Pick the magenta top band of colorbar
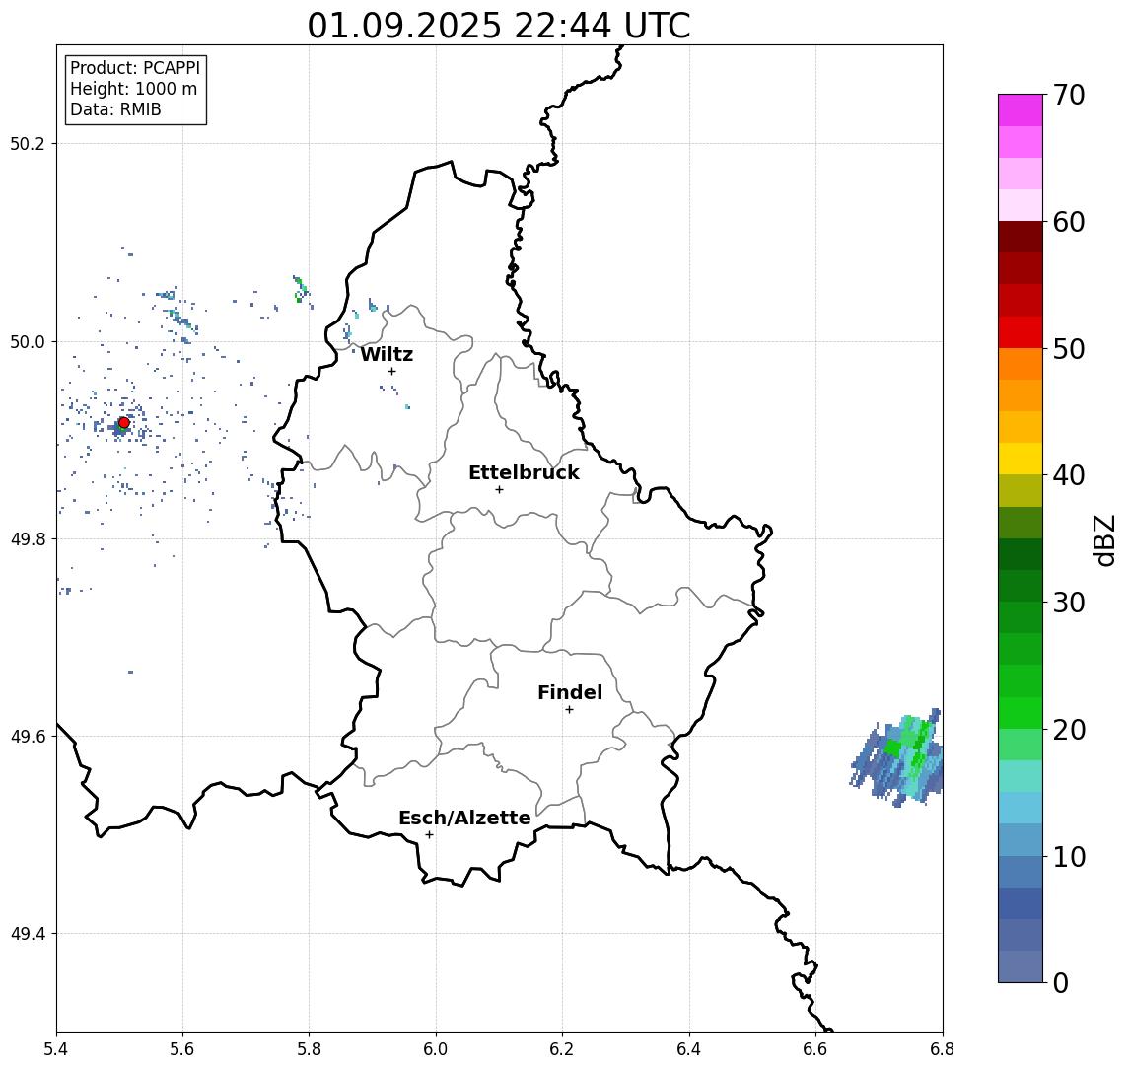This screenshot has width=1129, height=1069. [1021, 110]
